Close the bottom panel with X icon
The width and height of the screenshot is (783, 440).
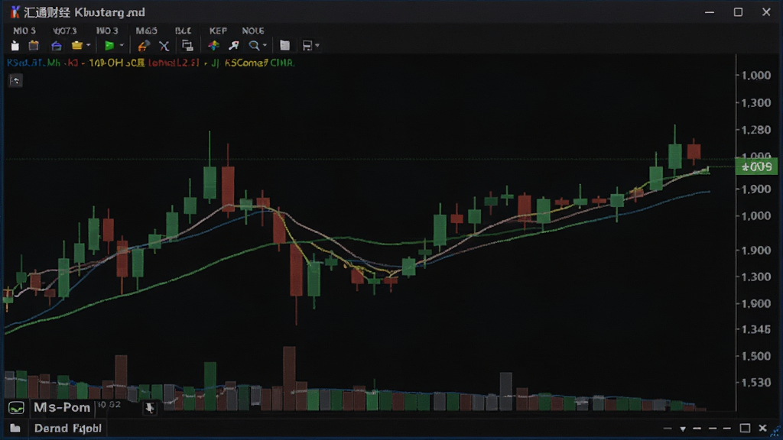(x=762, y=428)
